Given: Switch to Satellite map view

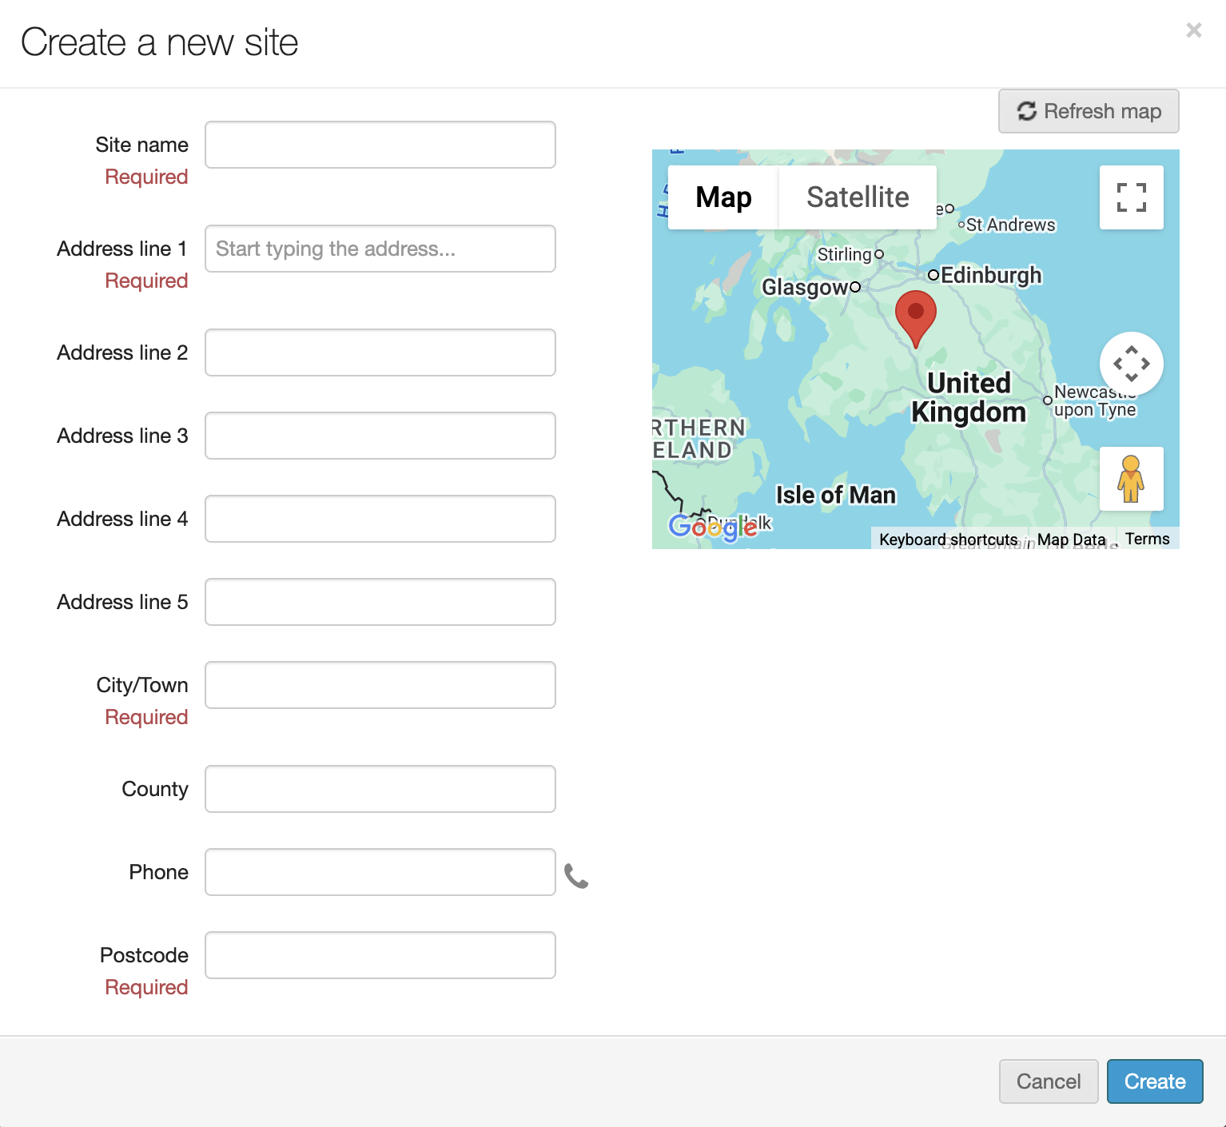Looking at the screenshot, I should point(857,197).
